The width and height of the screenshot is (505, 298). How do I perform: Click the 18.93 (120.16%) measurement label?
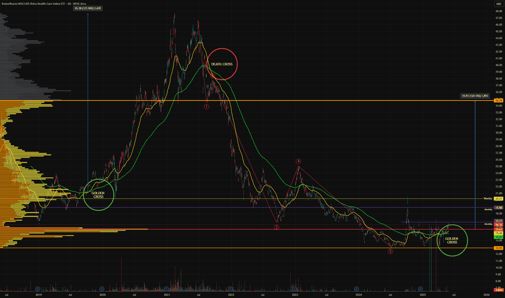pyautogui.click(x=475, y=96)
